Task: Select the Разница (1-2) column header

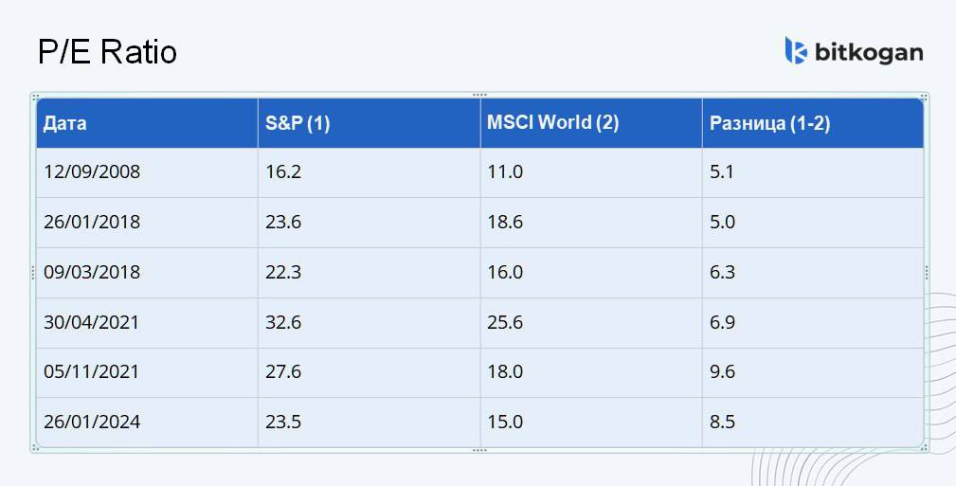Action: tap(769, 123)
